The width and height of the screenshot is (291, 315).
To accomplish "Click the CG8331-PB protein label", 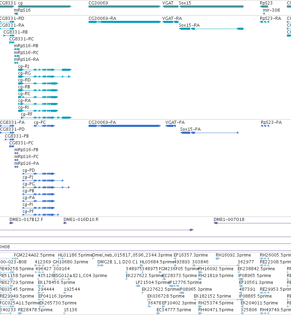I will tap(17, 136).
